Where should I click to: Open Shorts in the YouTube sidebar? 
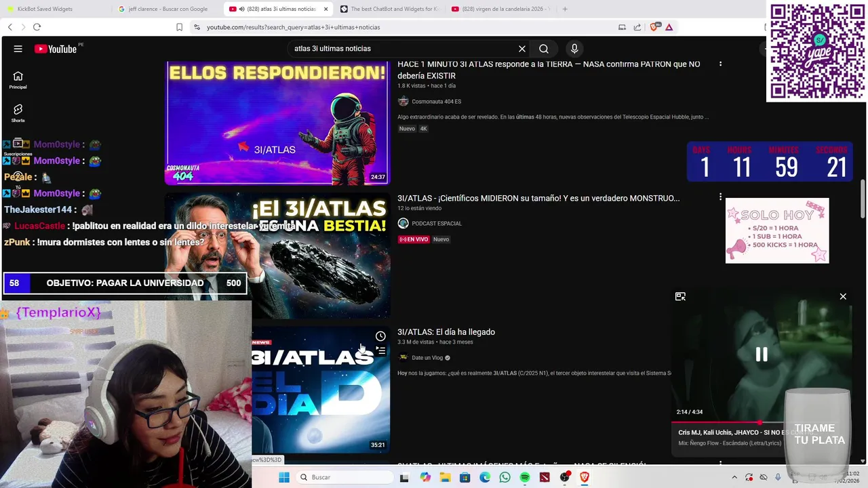pyautogui.click(x=18, y=113)
